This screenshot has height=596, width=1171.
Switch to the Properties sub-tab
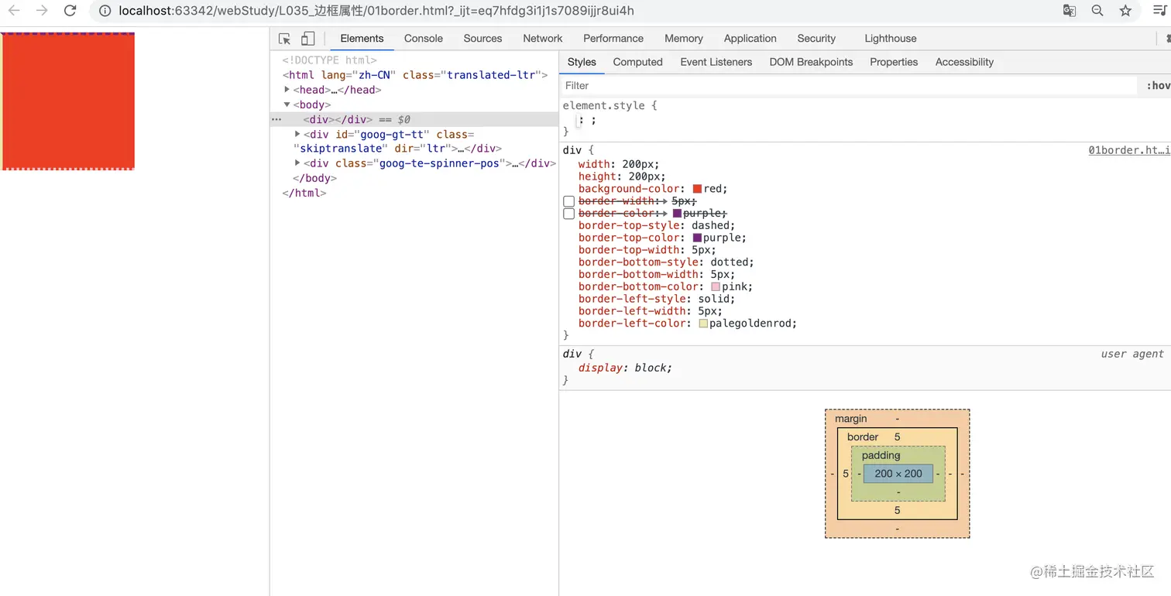click(894, 62)
